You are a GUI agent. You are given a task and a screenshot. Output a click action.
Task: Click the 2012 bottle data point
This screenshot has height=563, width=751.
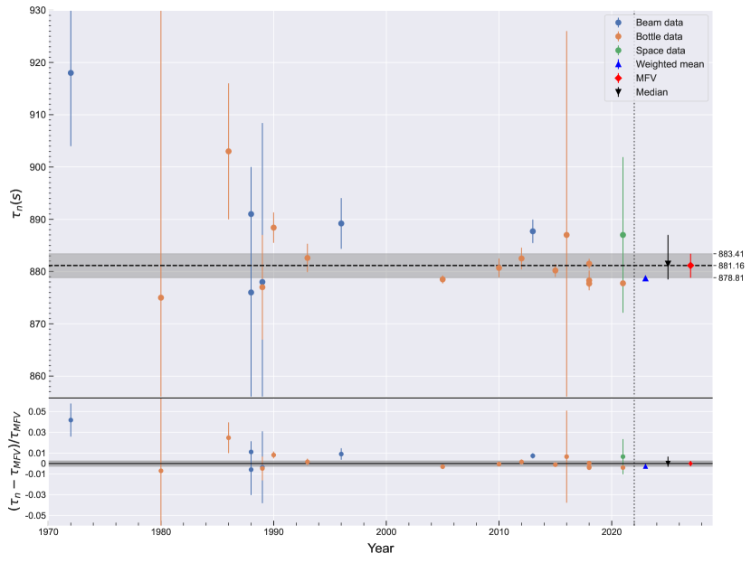(x=521, y=258)
